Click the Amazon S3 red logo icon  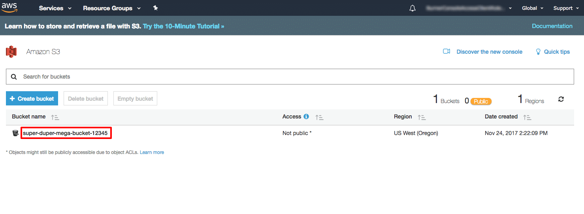[11, 52]
